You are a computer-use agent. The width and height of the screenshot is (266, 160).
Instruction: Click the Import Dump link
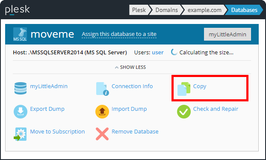(129, 109)
